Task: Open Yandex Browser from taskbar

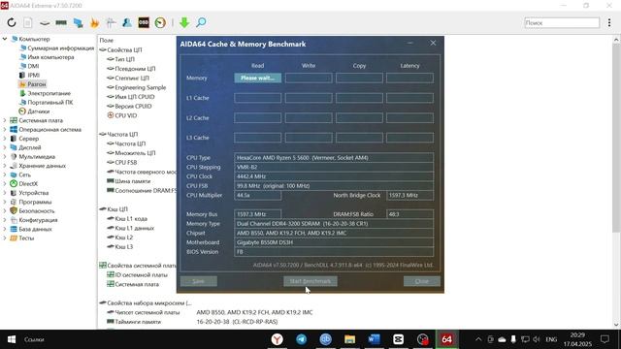Action: (278, 339)
